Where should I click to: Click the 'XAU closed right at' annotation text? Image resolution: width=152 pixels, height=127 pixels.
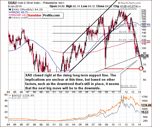(72, 82)
